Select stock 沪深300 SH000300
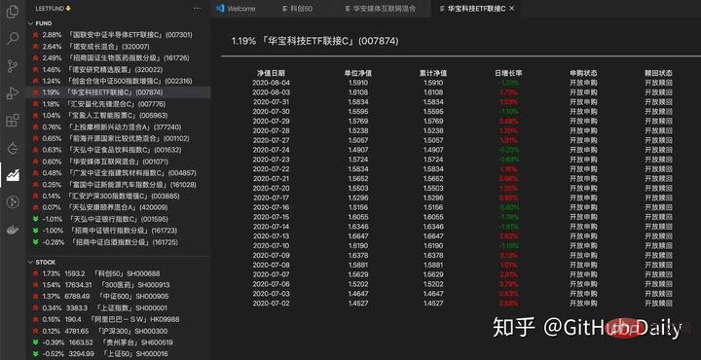 119,332
